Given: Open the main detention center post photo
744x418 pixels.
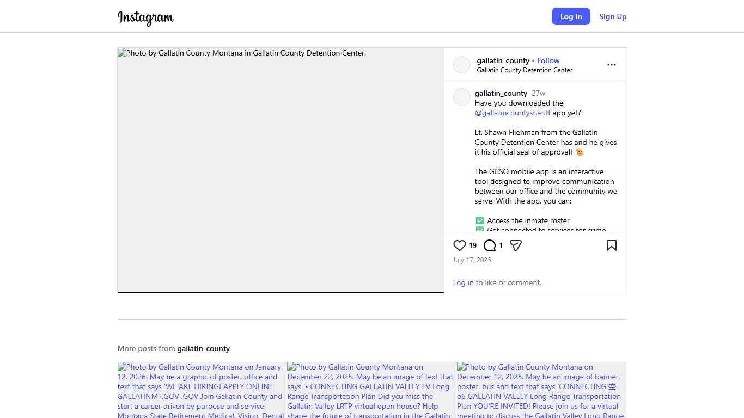Looking at the screenshot, I should point(280,170).
